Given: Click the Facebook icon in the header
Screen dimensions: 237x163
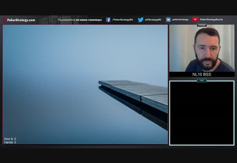Looking at the screenshot, I should [108, 20].
